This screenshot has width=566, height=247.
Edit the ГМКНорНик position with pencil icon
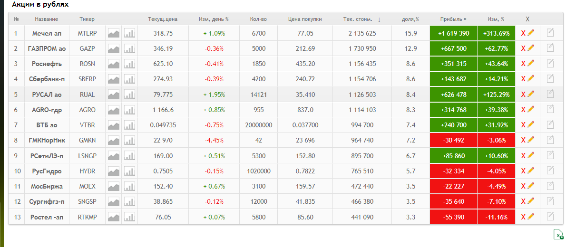pyautogui.click(x=531, y=140)
